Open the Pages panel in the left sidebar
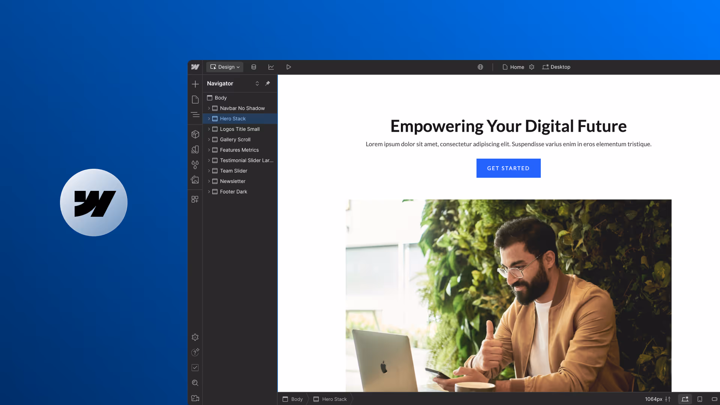This screenshot has width=720, height=405. coord(195,99)
